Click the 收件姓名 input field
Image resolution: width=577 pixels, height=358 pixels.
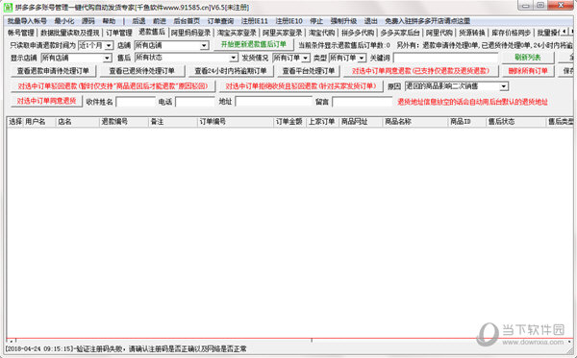(136, 102)
